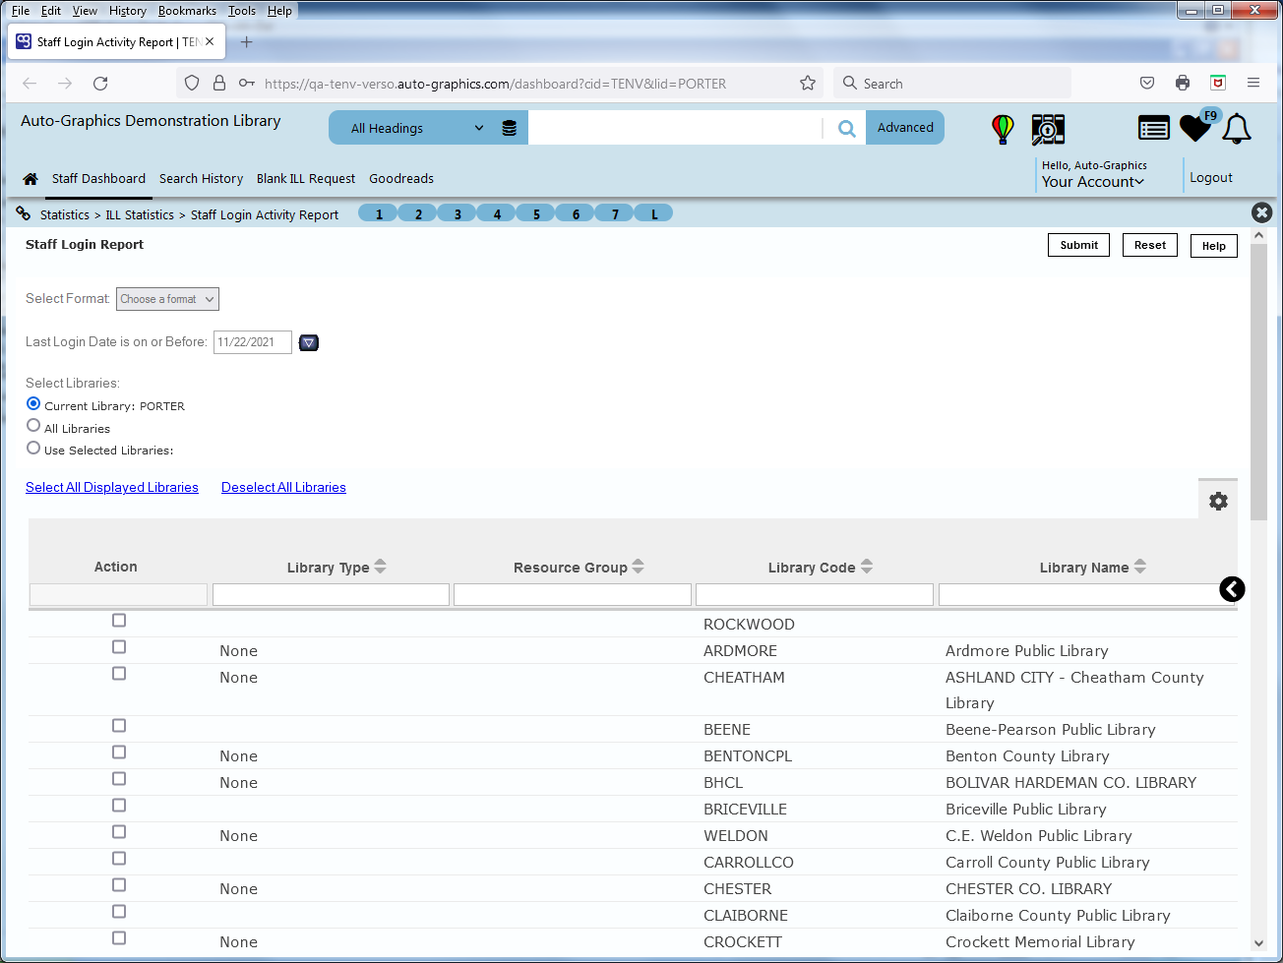Open the History menu
The width and height of the screenshot is (1283, 963).
pyautogui.click(x=128, y=11)
